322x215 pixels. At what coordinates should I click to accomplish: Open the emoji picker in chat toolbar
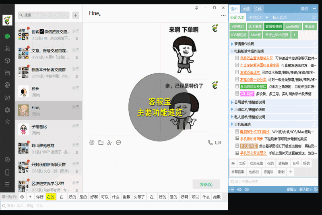point(92,142)
